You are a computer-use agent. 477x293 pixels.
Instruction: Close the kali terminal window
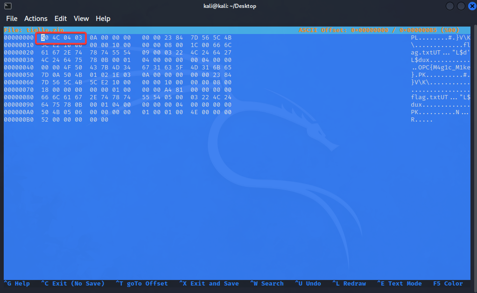[x=470, y=6]
